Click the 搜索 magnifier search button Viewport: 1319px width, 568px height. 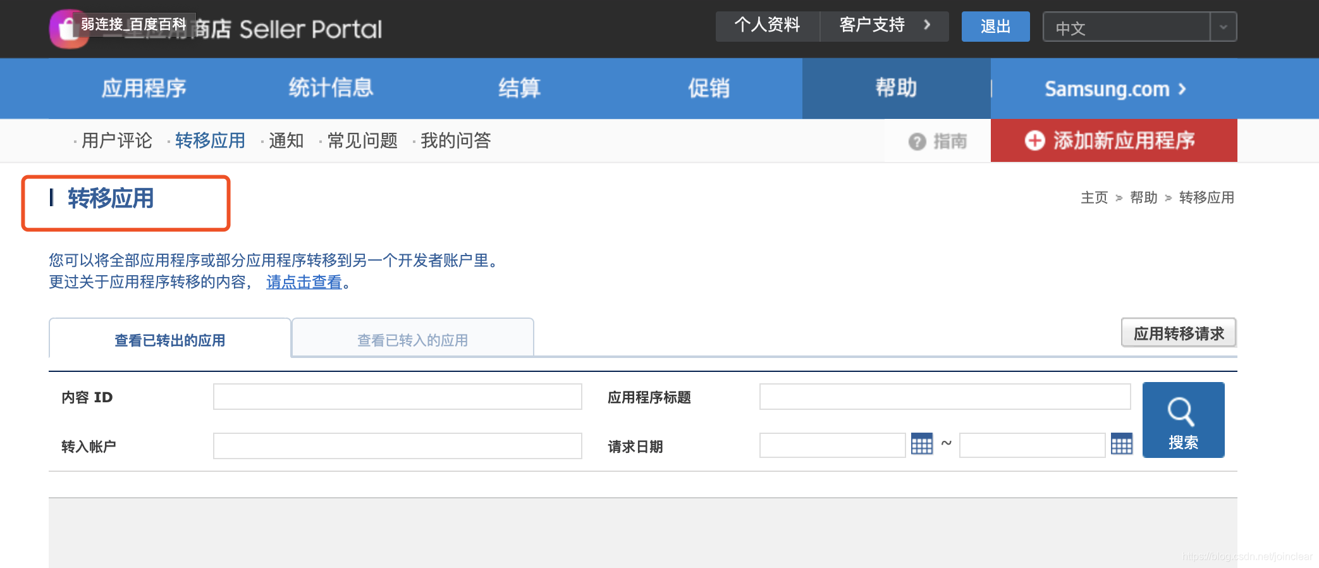[x=1183, y=420]
